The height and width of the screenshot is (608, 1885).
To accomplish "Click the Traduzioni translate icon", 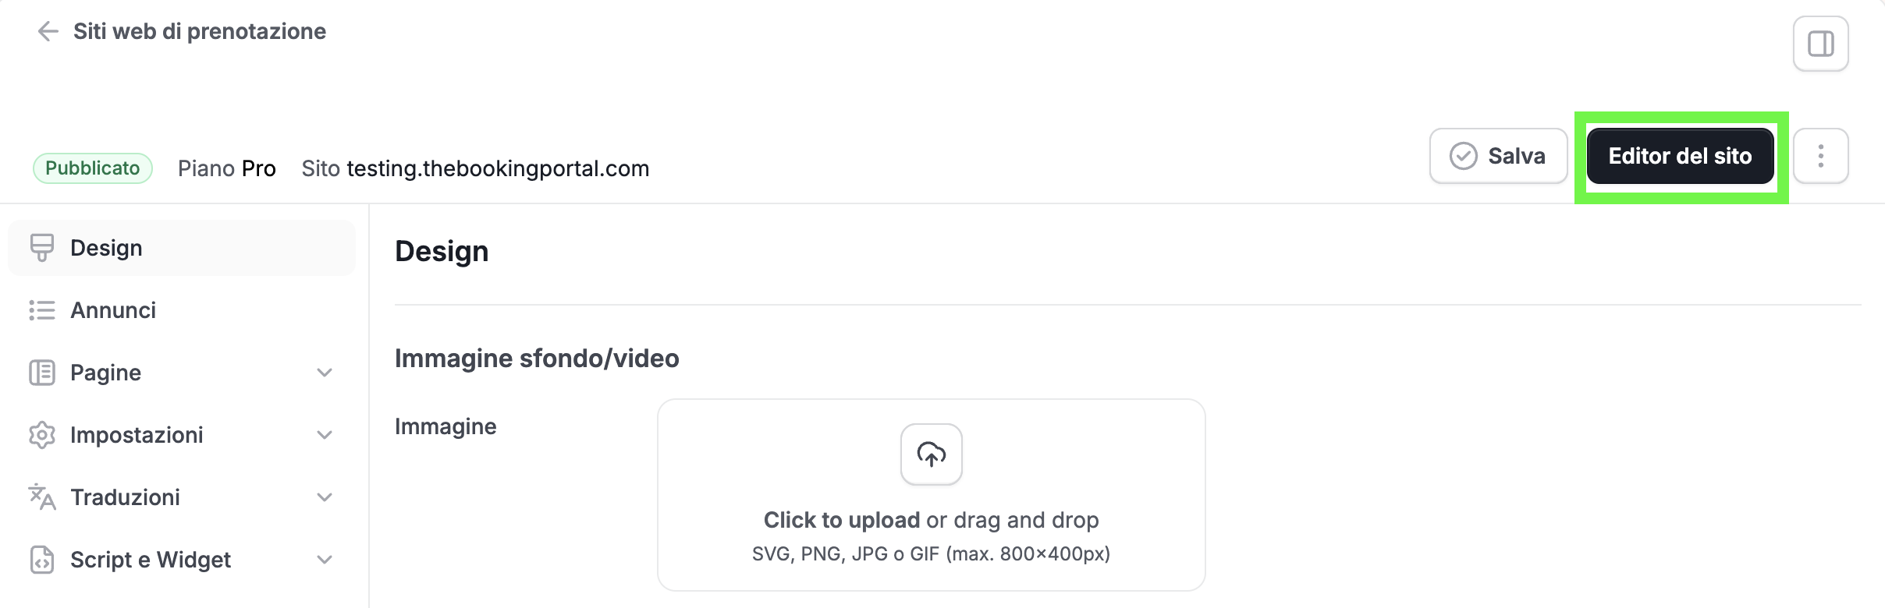I will pos(41,497).
